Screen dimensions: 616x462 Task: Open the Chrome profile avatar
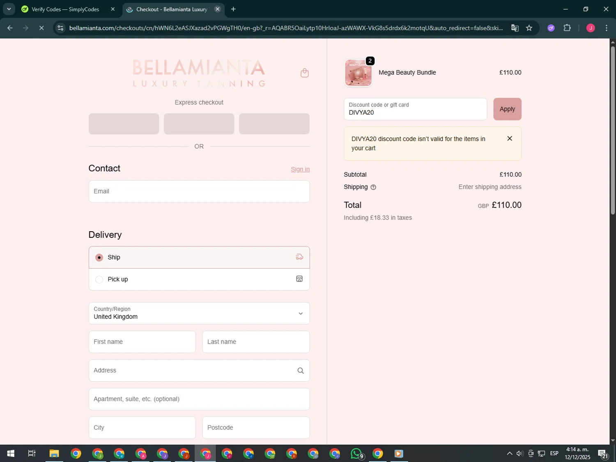[x=591, y=28]
